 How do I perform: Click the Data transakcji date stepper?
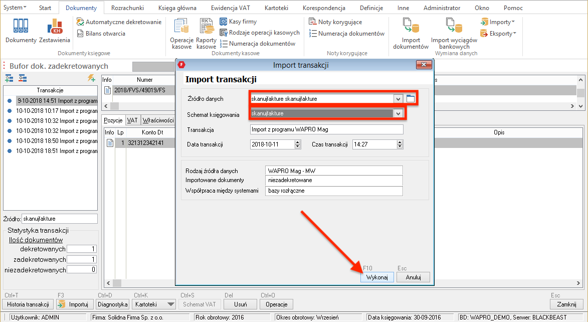coord(297,144)
